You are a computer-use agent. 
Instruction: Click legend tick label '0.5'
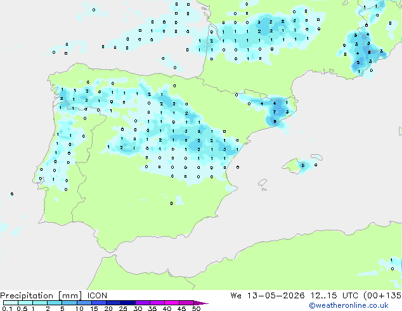(x=22, y=308)
